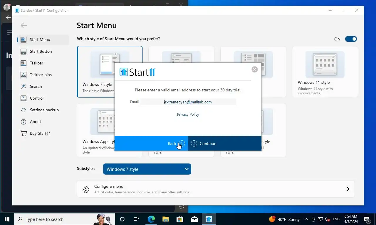Click the Start11 logo in the dialog
Image resolution: width=376 pixels, height=225 pixels.
click(x=137, y=72)
